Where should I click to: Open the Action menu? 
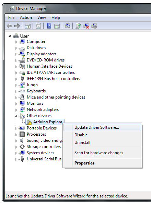pos(26,18)
